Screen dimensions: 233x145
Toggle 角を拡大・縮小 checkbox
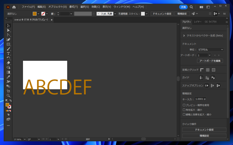(x=184, y=110)
